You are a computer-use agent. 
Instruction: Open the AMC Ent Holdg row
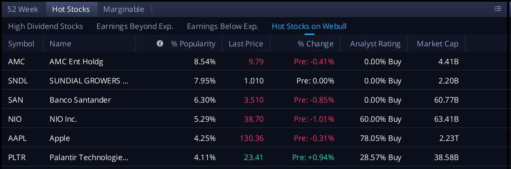(255, 61)
